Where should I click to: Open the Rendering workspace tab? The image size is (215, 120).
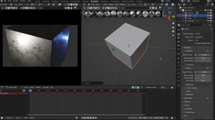(104, 1)
